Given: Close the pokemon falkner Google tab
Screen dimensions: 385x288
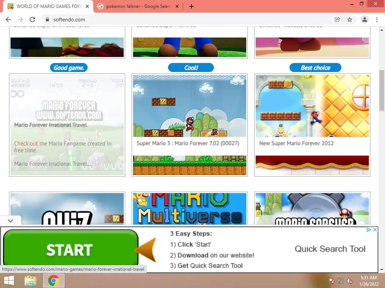Looking at the screenshot, I should click(x=177, y=6).
